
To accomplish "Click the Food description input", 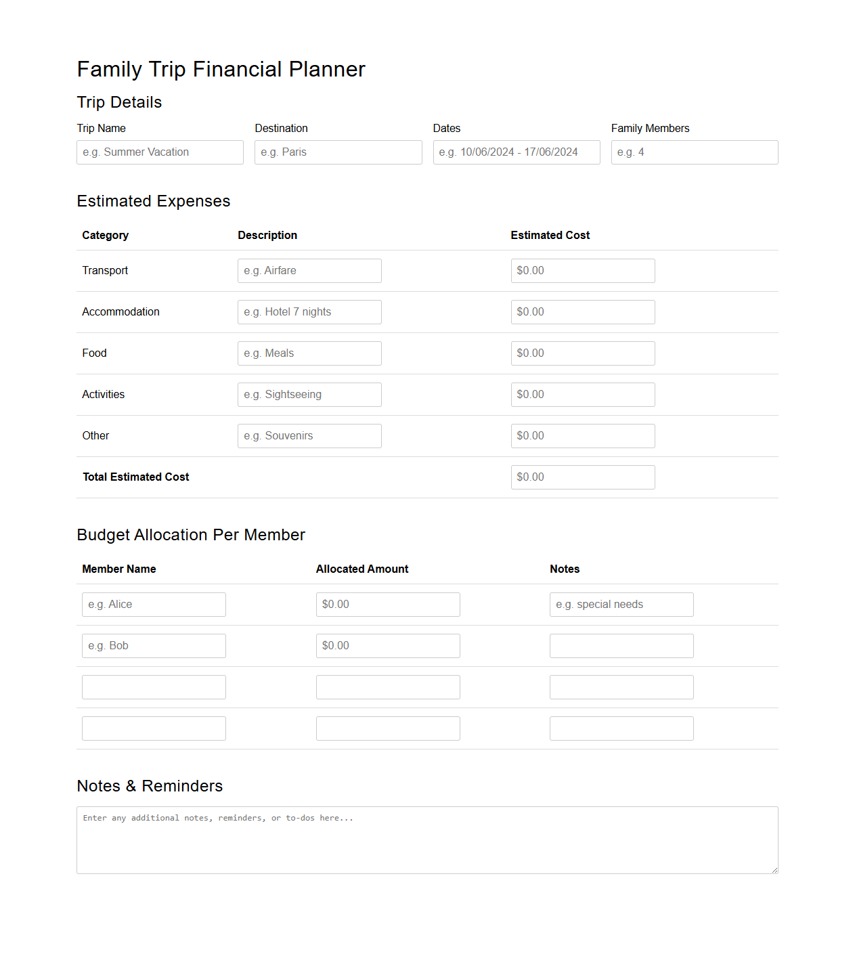I will 309,353.
